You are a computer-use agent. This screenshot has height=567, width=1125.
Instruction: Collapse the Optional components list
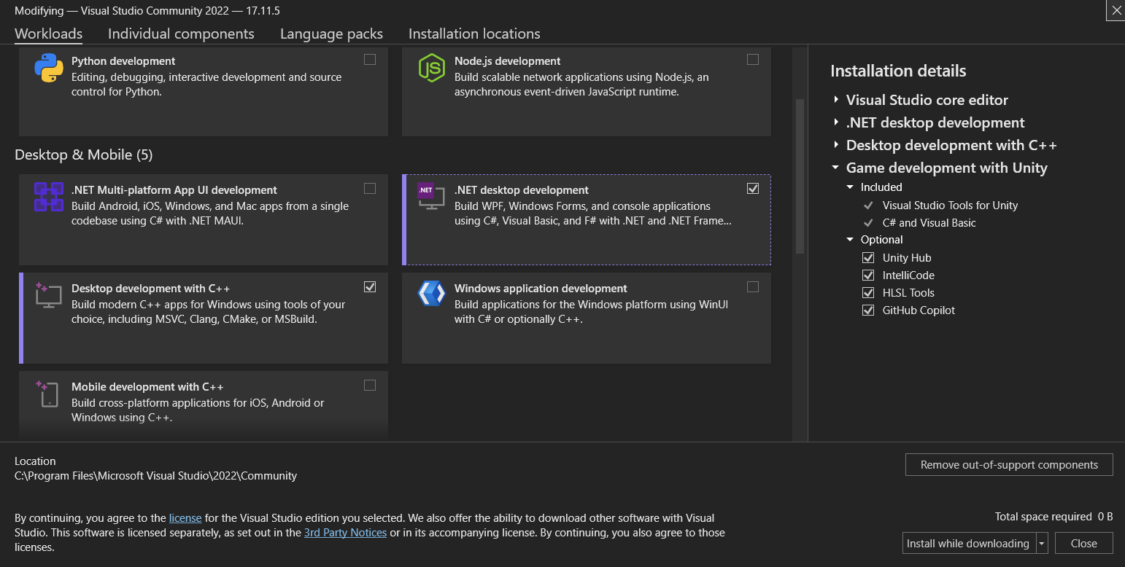pyautogui.click(x=850, y=240)
